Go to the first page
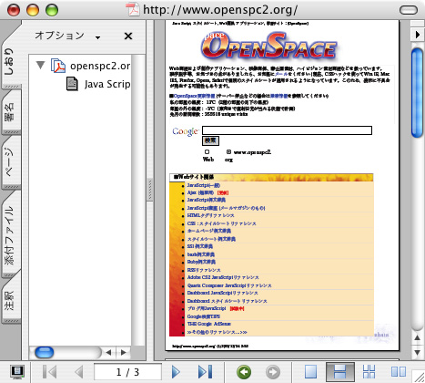The height and width of the screenshot is (383, 425). click(49, 372)
